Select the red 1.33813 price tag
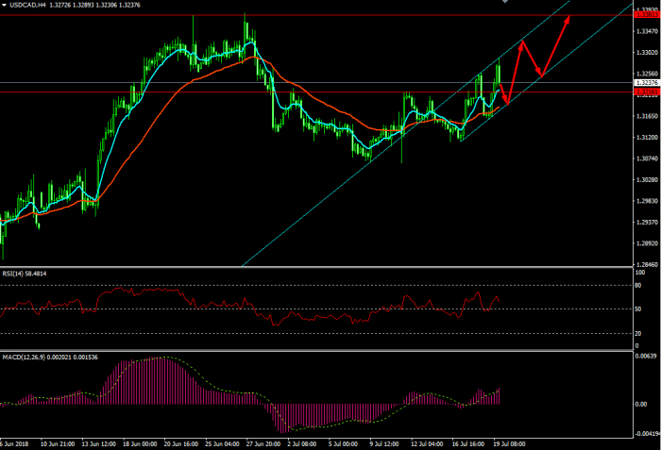 point(647,15)
